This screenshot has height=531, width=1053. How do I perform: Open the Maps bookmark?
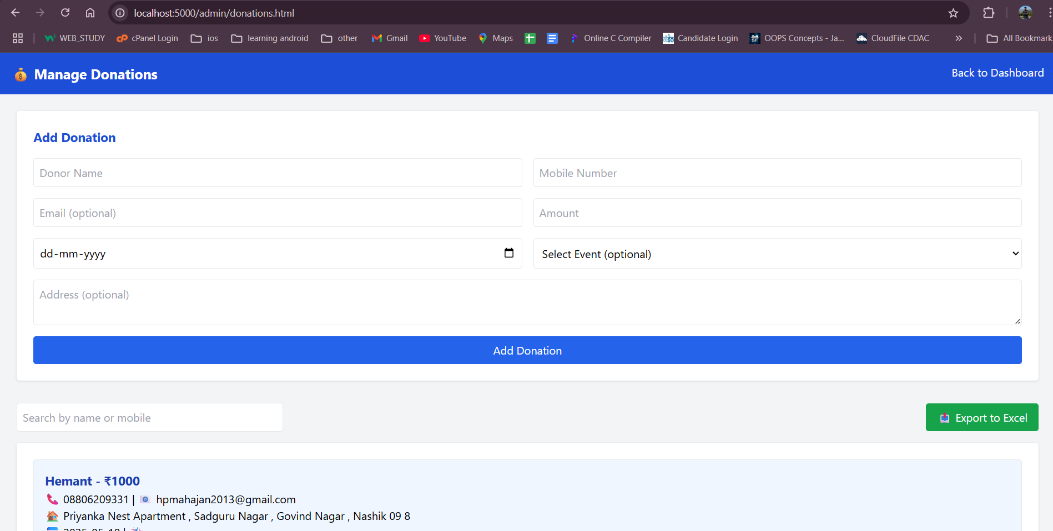[495, 38]
